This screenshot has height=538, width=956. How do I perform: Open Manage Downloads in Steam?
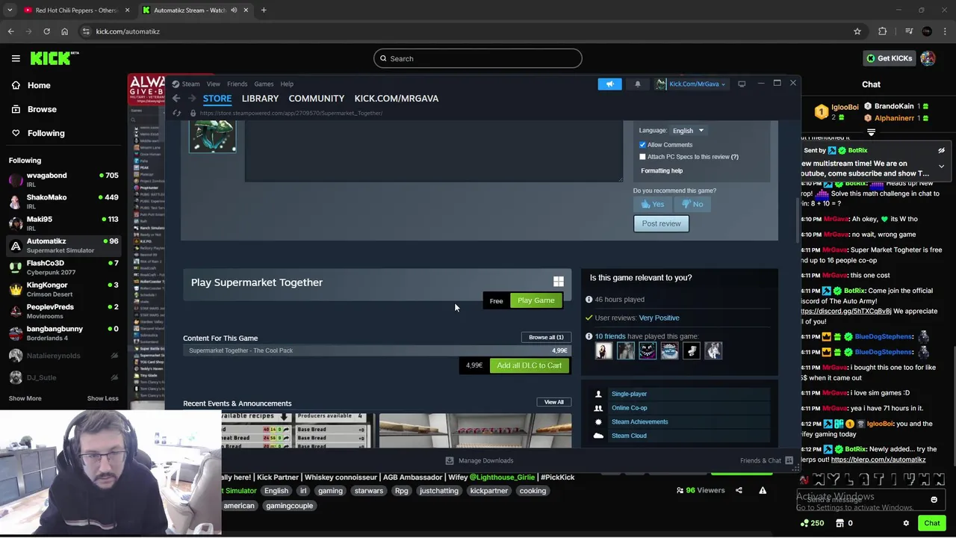(x=479, y=460)
